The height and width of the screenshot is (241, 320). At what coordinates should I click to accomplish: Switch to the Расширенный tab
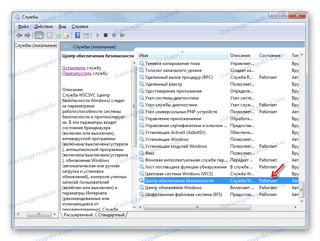78,215
